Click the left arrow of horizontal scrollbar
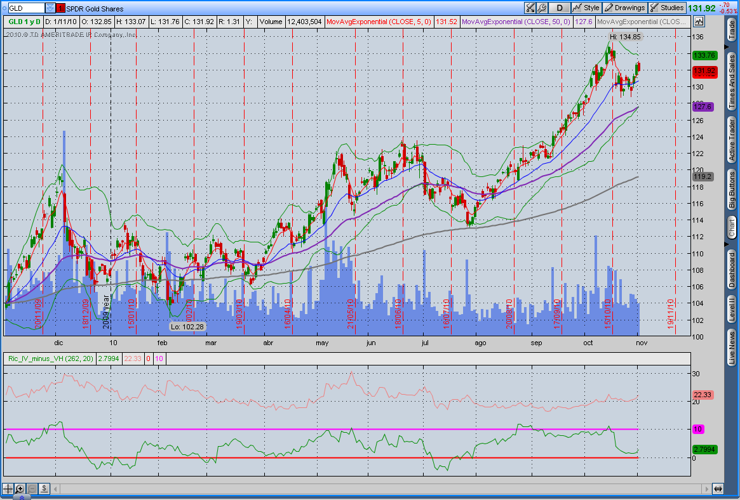 click(56, 489)
